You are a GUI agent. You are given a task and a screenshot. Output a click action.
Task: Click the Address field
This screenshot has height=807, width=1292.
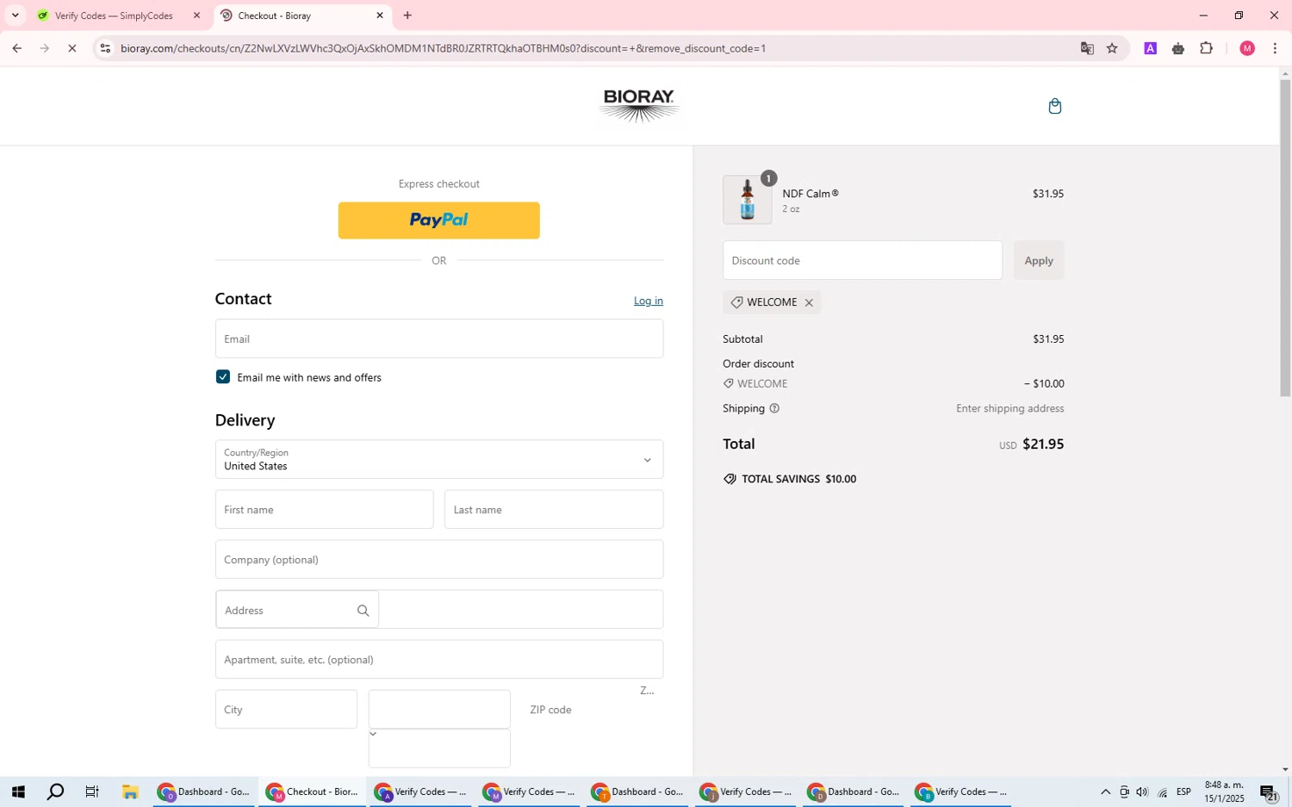click(439, 610)
